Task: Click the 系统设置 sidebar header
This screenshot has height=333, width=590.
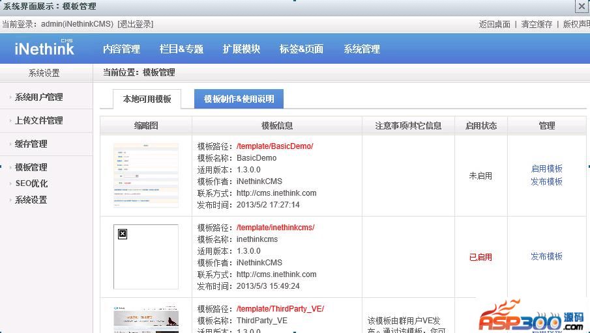Action: tap(44, 73)
